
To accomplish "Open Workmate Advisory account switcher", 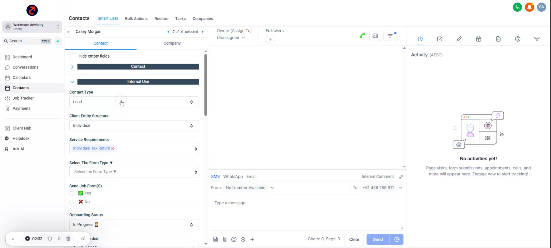I will (32, 27).
